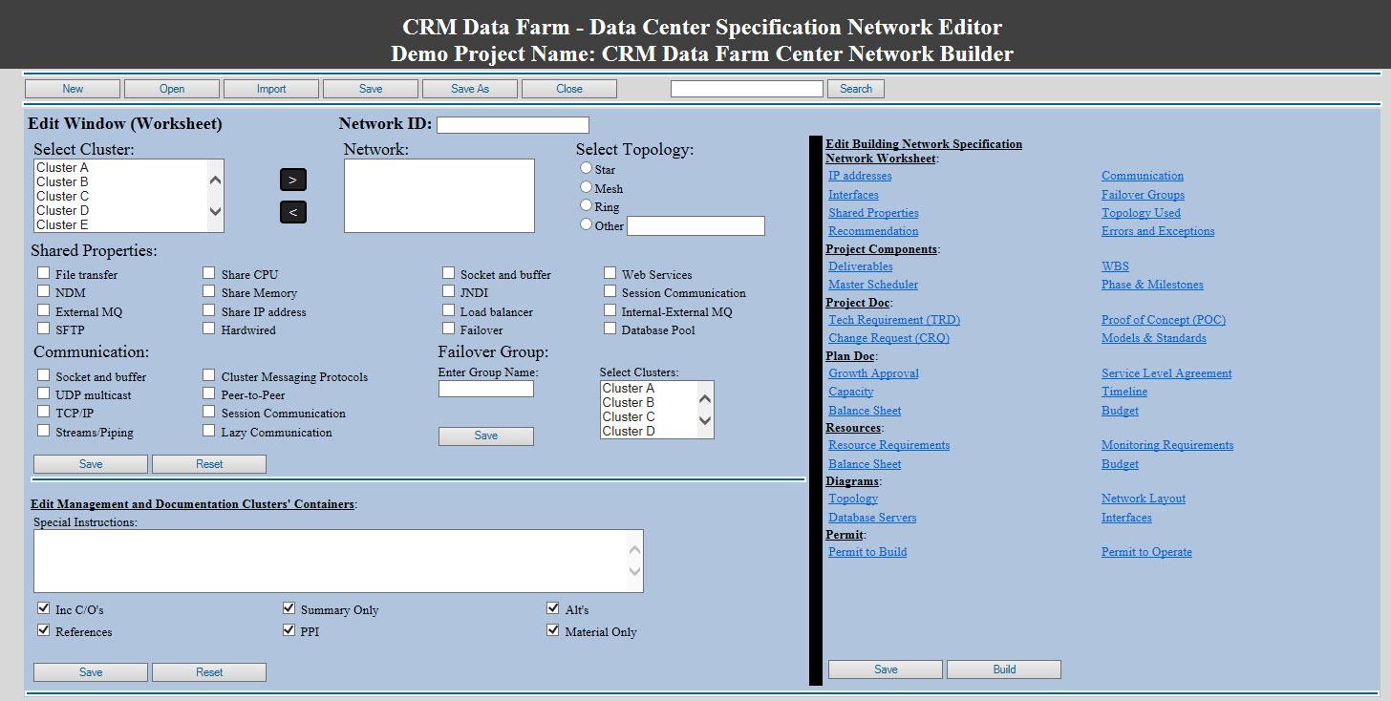Enable TCP/IP communication
Image resolution: width=1391 pixels, height=701 pixels.
click(x=43, y=413)
